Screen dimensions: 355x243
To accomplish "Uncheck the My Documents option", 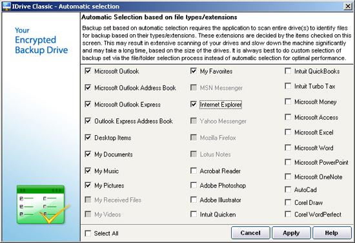I will [x=88, y=154].
